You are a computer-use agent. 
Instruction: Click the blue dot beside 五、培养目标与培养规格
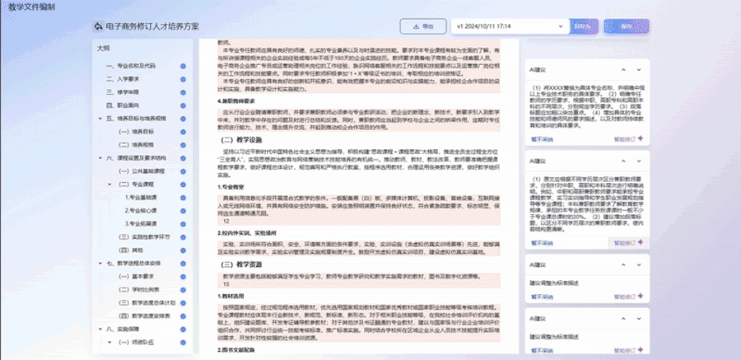click(x=183, y=119)
